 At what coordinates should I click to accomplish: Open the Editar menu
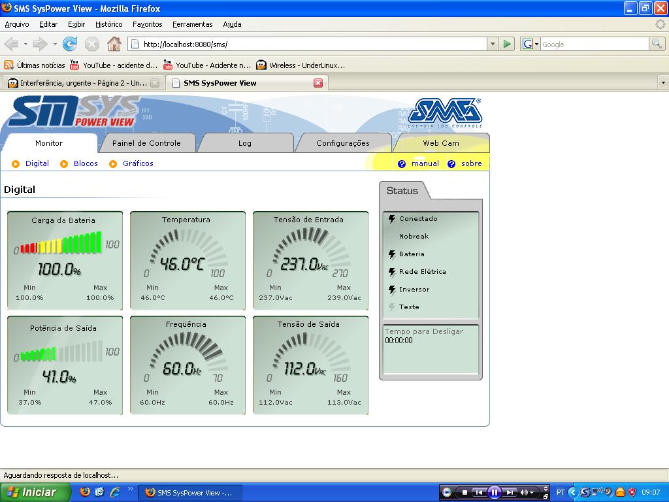[x=48, y=24]
